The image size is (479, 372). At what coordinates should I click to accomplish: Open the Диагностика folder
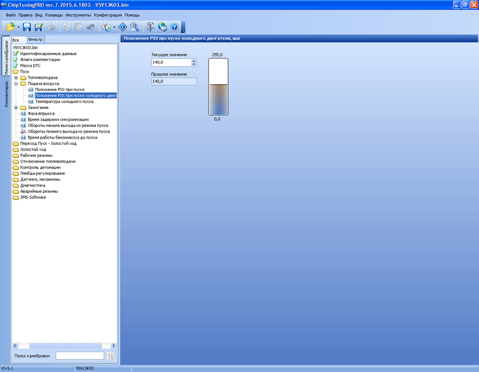click(32, 186)
